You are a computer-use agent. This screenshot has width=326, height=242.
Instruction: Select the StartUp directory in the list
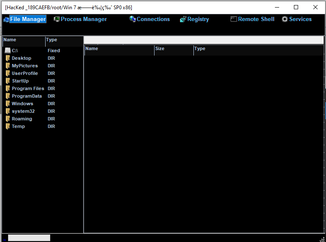pyautogui.click(x=20, y=81)
